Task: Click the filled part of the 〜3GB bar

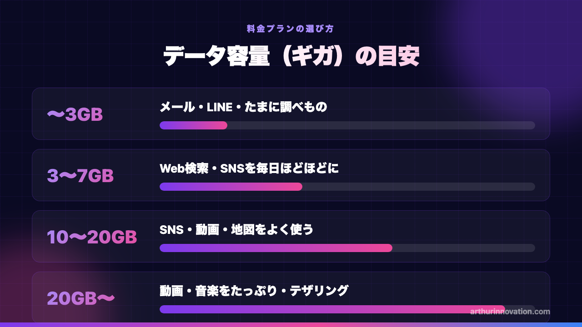Action: tap(193, 125)
